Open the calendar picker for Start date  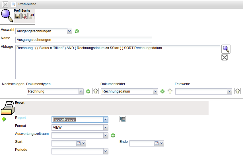pyautogui.click(x=79, y=143)
